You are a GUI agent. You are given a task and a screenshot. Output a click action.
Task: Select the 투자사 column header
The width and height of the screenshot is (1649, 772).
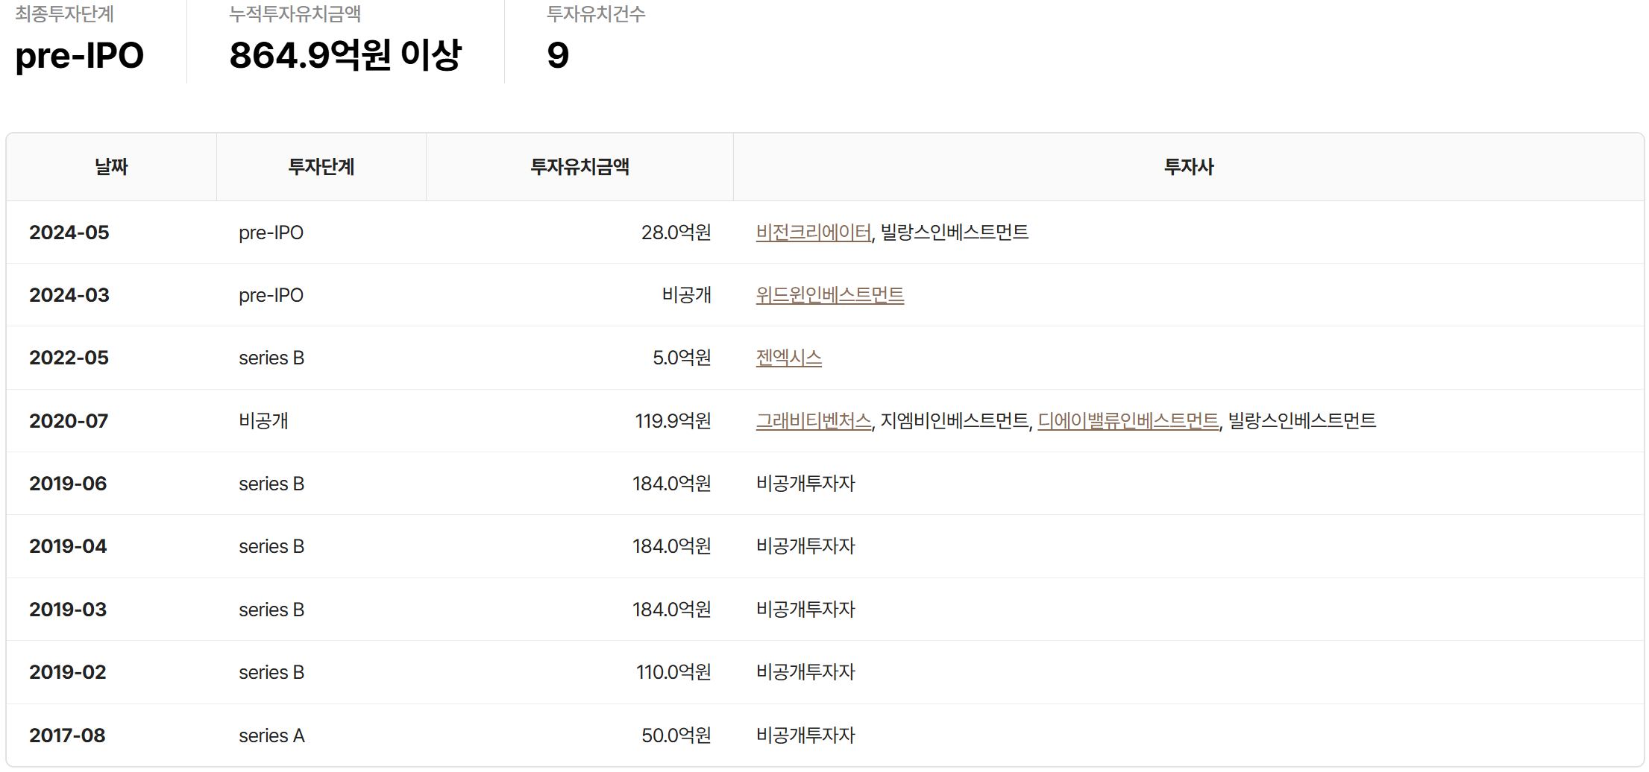(1189, 167)
